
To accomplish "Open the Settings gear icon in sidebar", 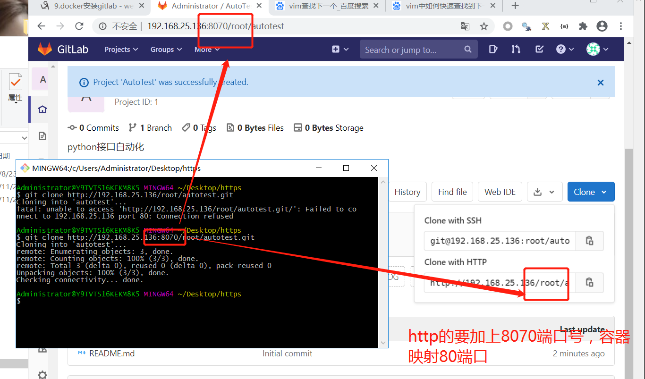I will pos(42,374).
